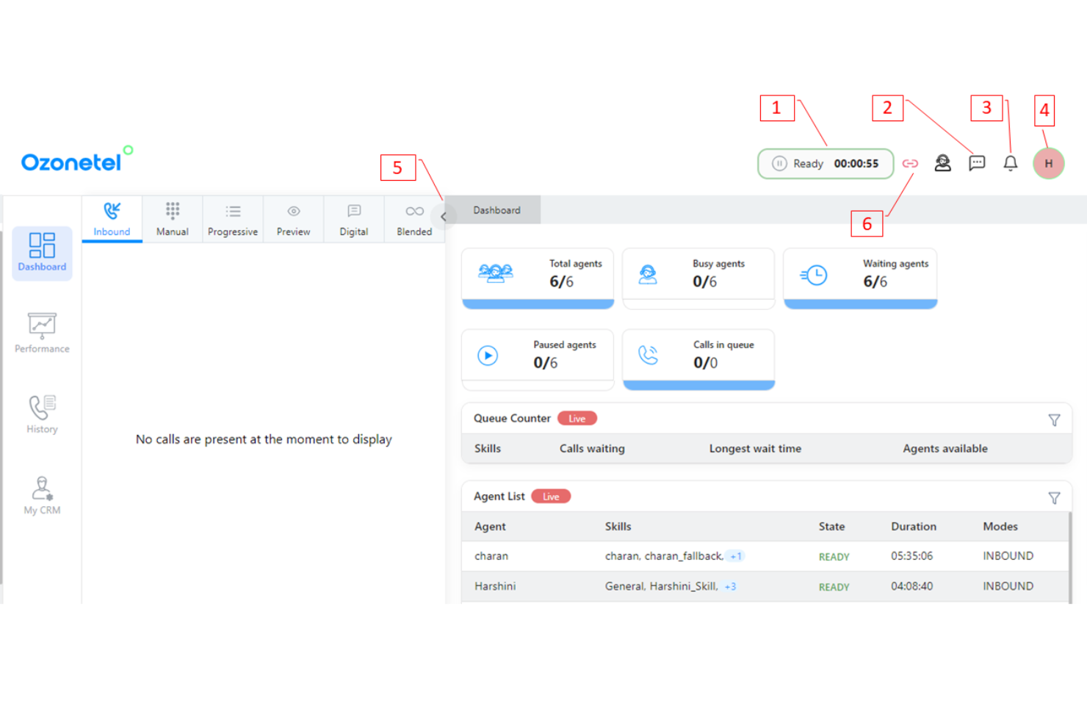
Task: Select the Dashboard icon in the sidebar
Action: [x=41, y=252]
